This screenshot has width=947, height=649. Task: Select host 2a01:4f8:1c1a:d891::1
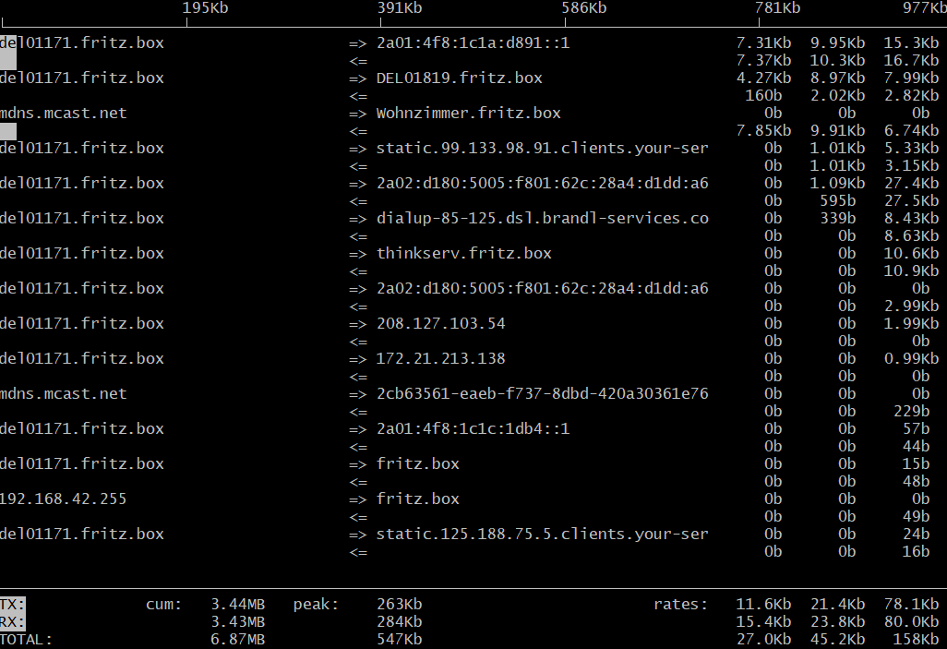(x=473, y=43)
